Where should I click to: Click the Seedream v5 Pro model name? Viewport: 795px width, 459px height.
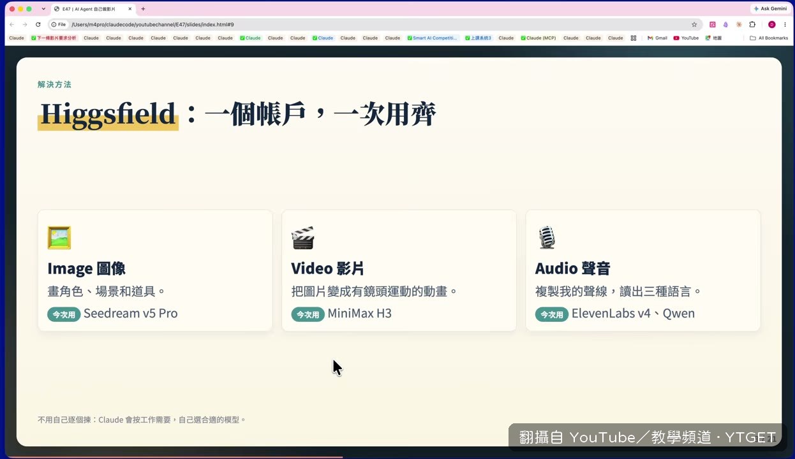(130, 314)
